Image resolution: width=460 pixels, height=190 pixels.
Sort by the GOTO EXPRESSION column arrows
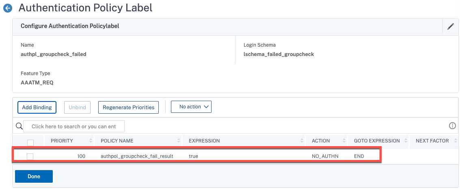(x=405, y=141)
